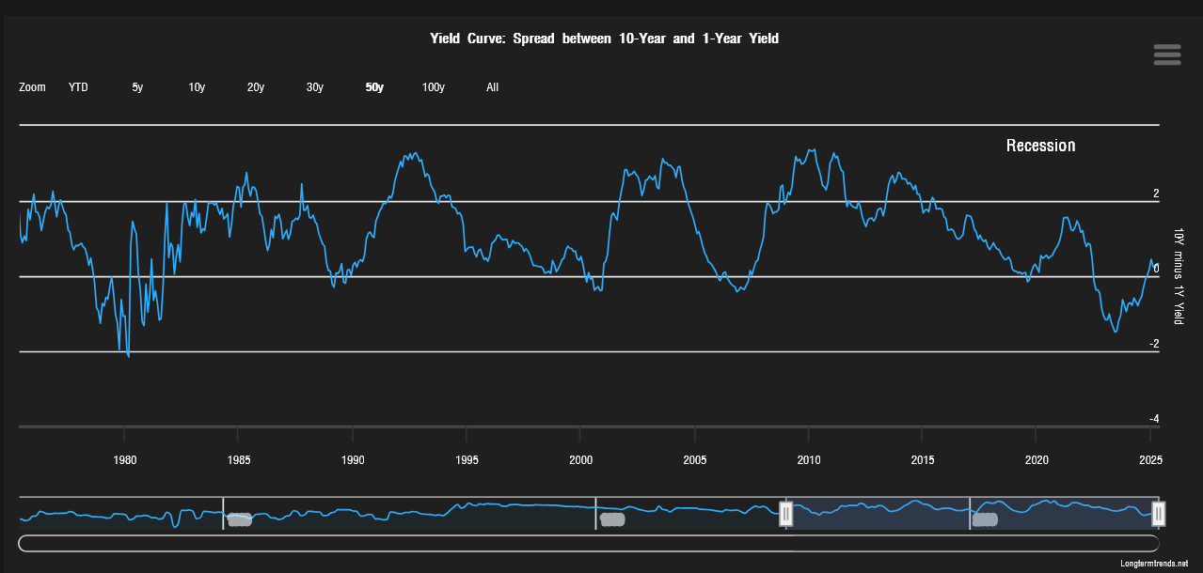This screenshot has width=1203, height=573.
Task: Toggle the Recession legend item
Action: tap(1040, 146)
